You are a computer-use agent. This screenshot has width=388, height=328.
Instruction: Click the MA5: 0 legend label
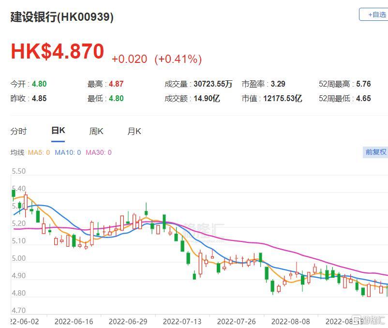39,152
